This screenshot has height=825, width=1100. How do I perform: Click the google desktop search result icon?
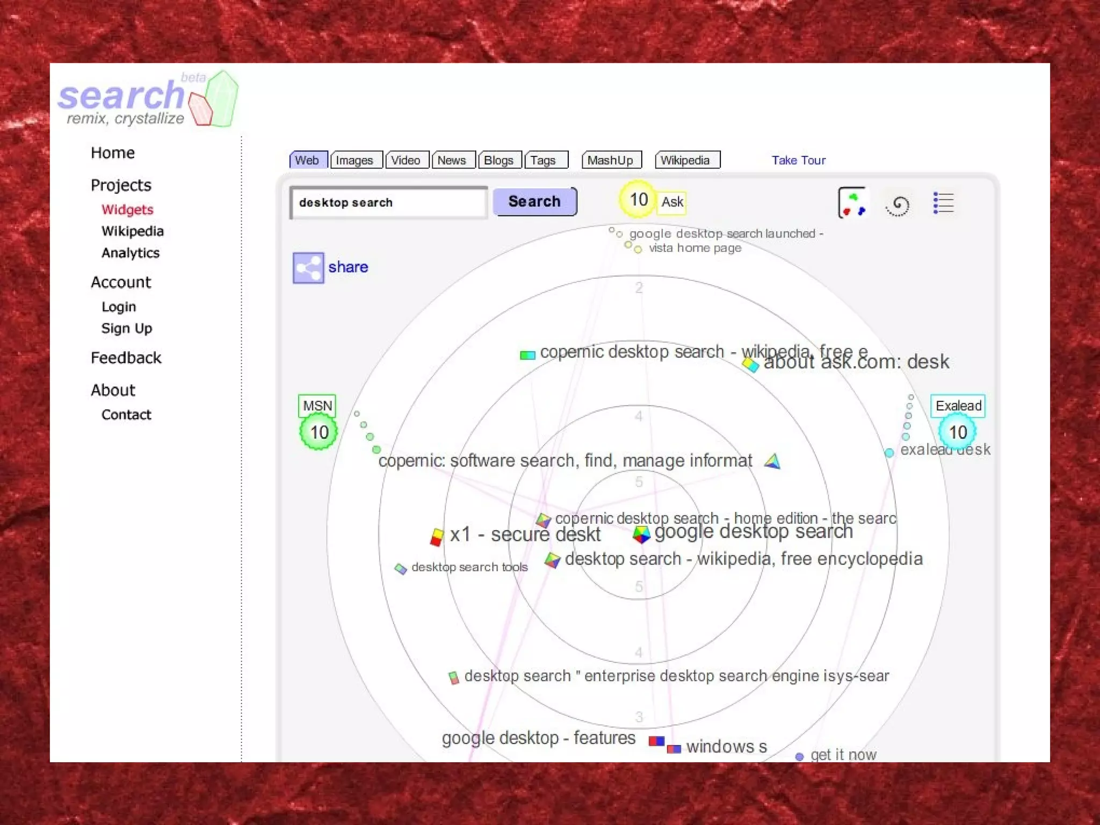pyautogui.click(x=641, y=534)
